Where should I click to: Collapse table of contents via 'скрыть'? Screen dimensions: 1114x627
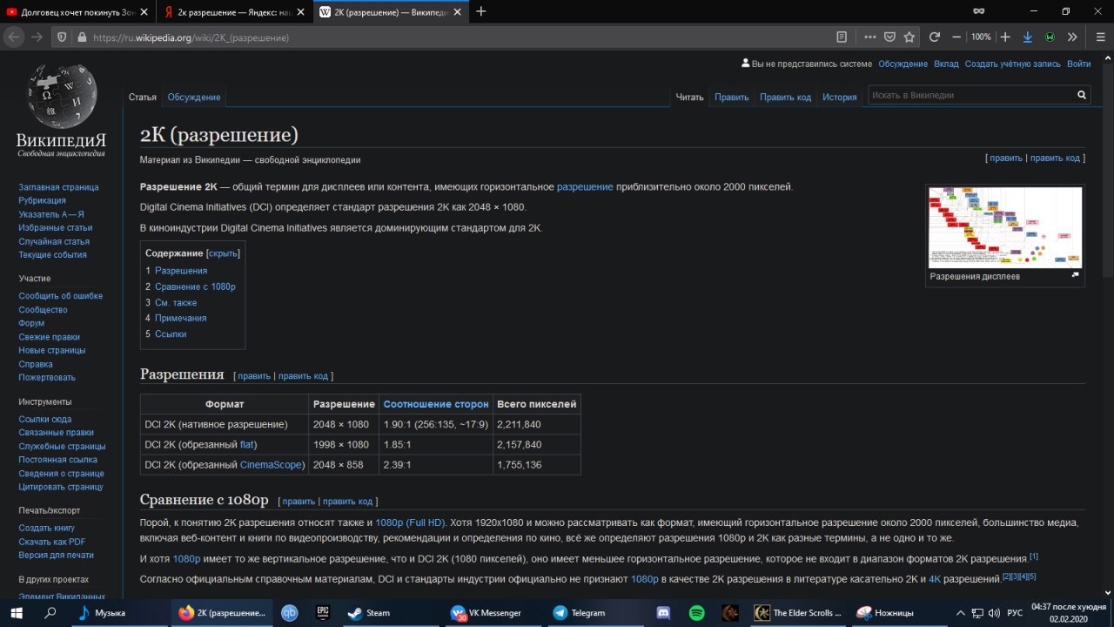223,253
